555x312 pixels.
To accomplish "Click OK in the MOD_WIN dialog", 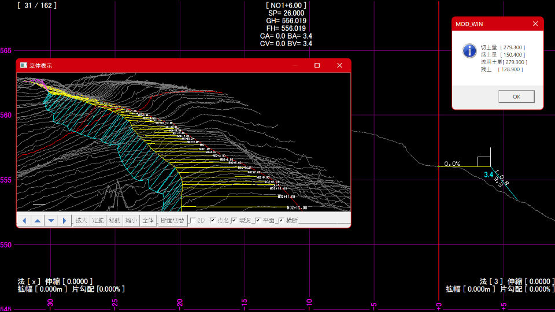I will click(x=516, y=96).
